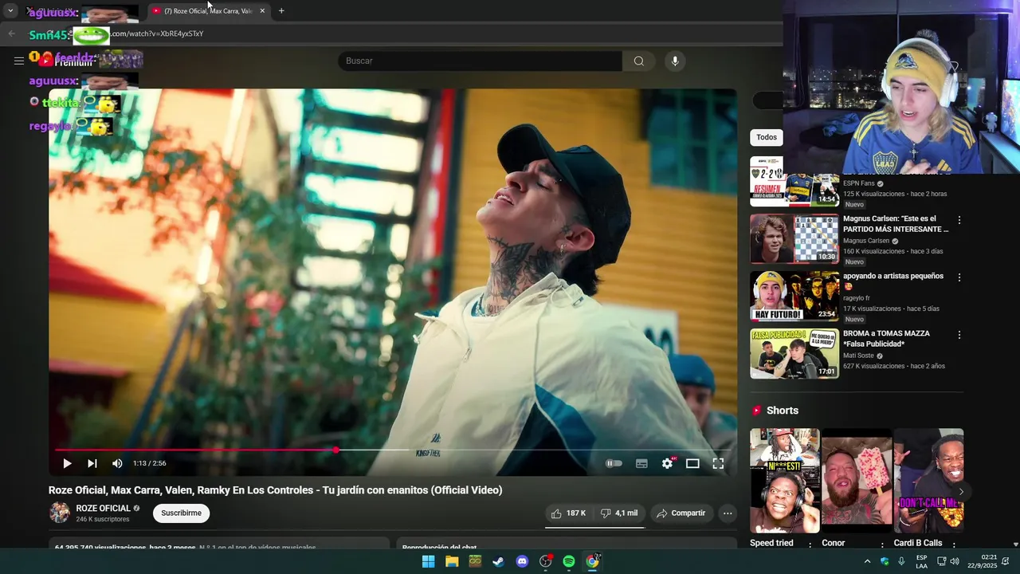Open the YouTube hamburger guide menu
Image resolution: width=1020 pixels, height=574 pixels.
[x=18, y=61]
